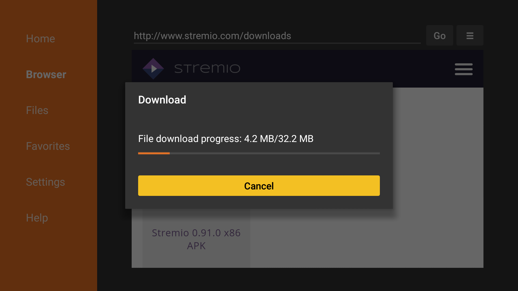518x291 pixels.
Task: Click the download progress bar
Action: click(x=259, y=153)
